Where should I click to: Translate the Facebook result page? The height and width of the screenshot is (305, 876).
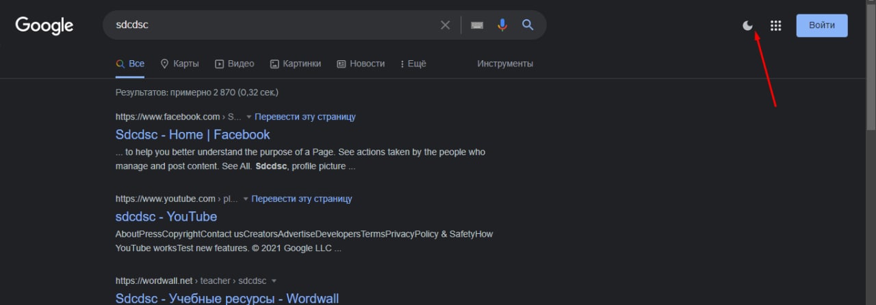coord(305,117)
